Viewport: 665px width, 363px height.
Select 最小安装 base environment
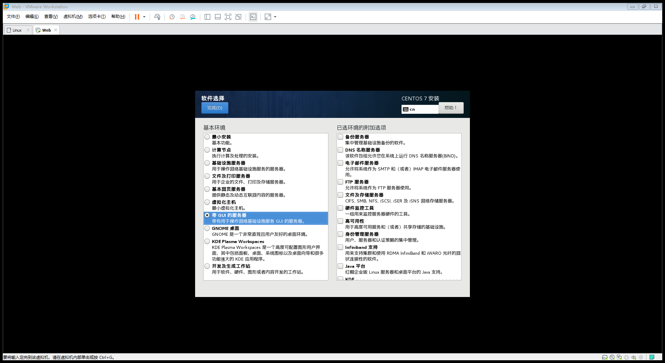[207, 137]
